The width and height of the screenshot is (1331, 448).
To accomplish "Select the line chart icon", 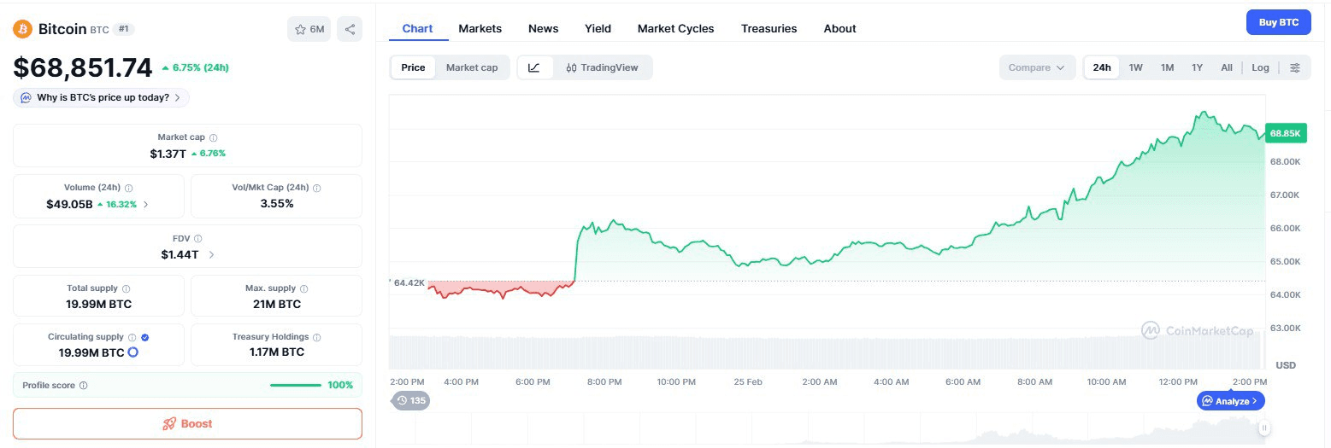I will tap(534, 67).
